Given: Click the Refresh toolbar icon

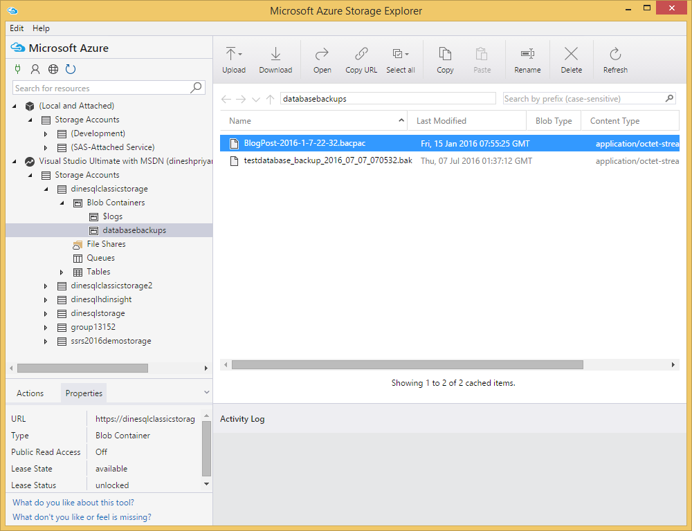Looking at the screenshot, I should (x=615, y=54).
